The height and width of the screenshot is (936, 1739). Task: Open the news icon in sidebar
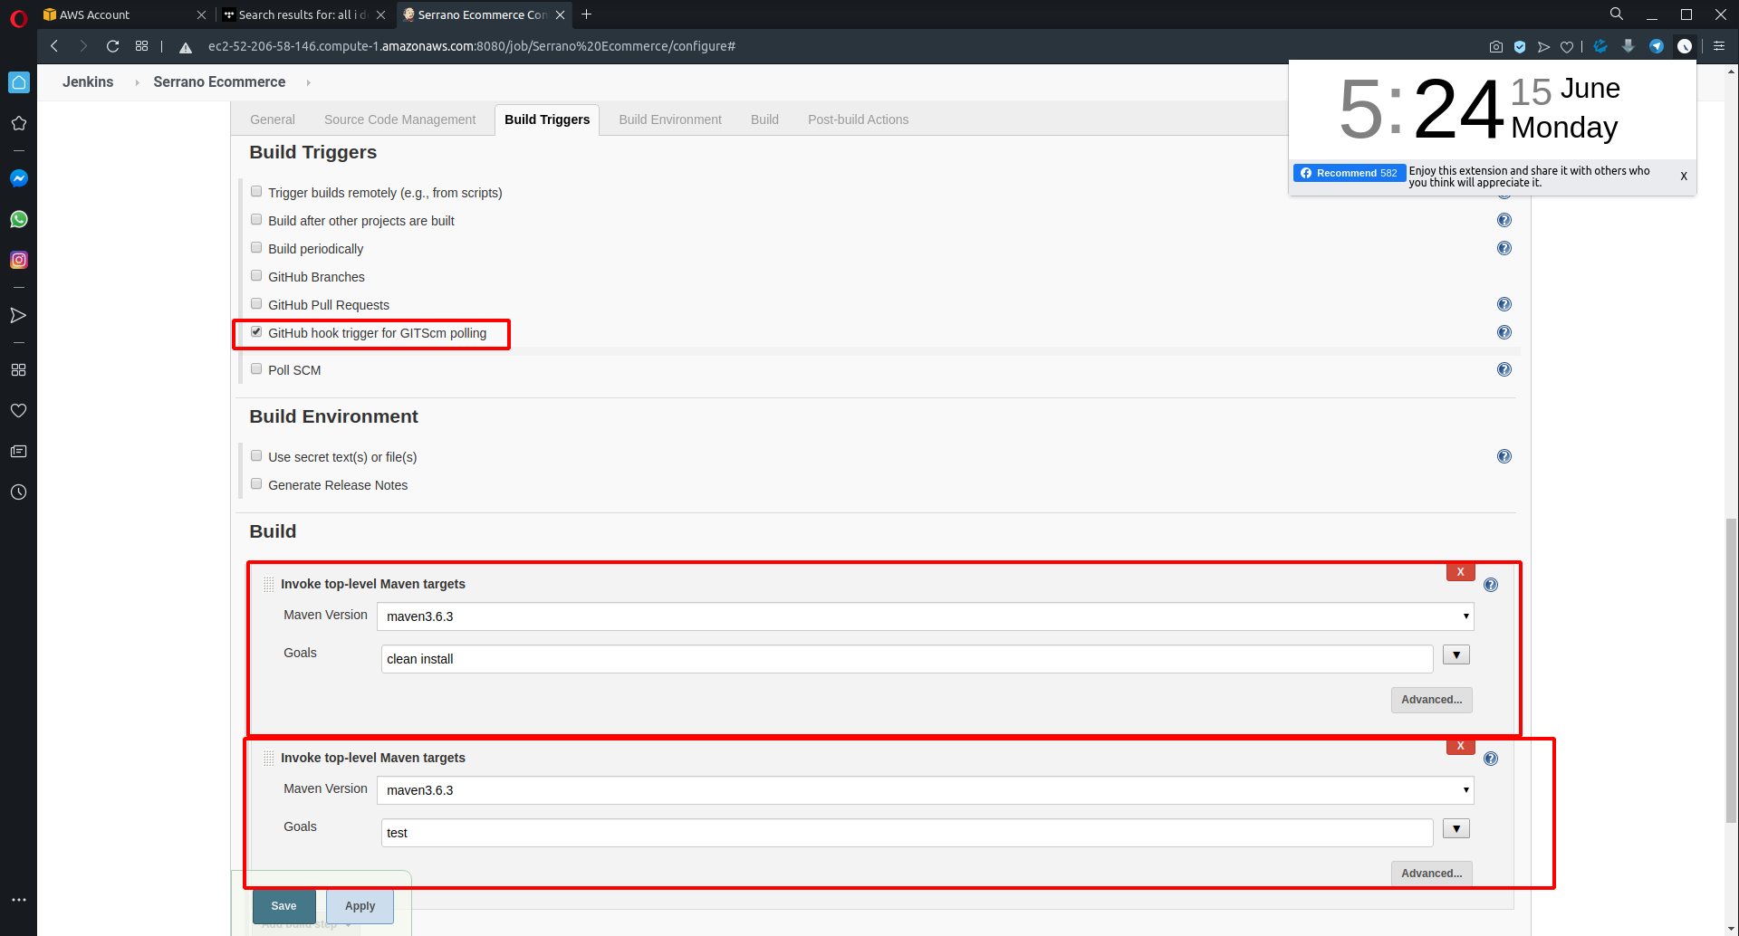pyautogui.click(x=19, y=451)
